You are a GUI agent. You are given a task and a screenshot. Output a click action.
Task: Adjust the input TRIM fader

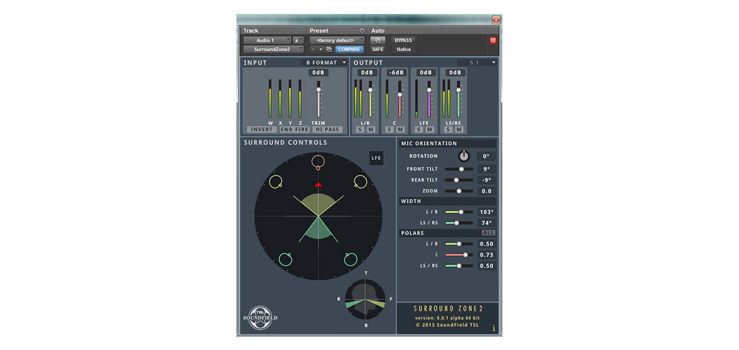click(x=318, y=89)
